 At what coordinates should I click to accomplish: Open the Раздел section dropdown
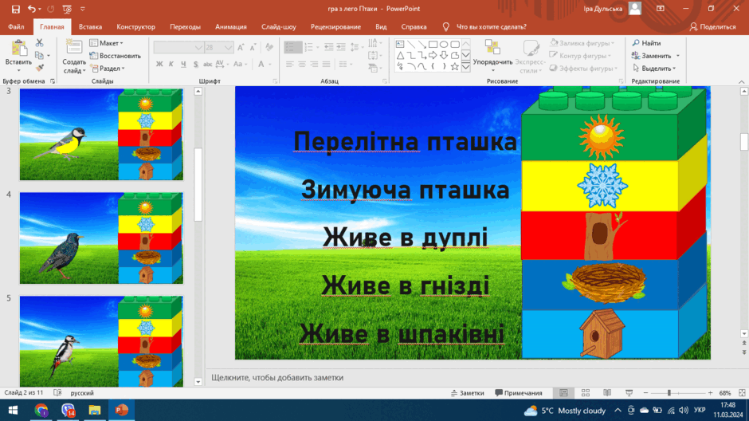tap(108, 69)
